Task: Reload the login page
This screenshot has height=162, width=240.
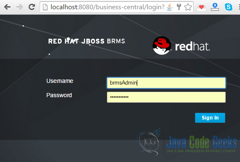Action: [x=32, y=7]
